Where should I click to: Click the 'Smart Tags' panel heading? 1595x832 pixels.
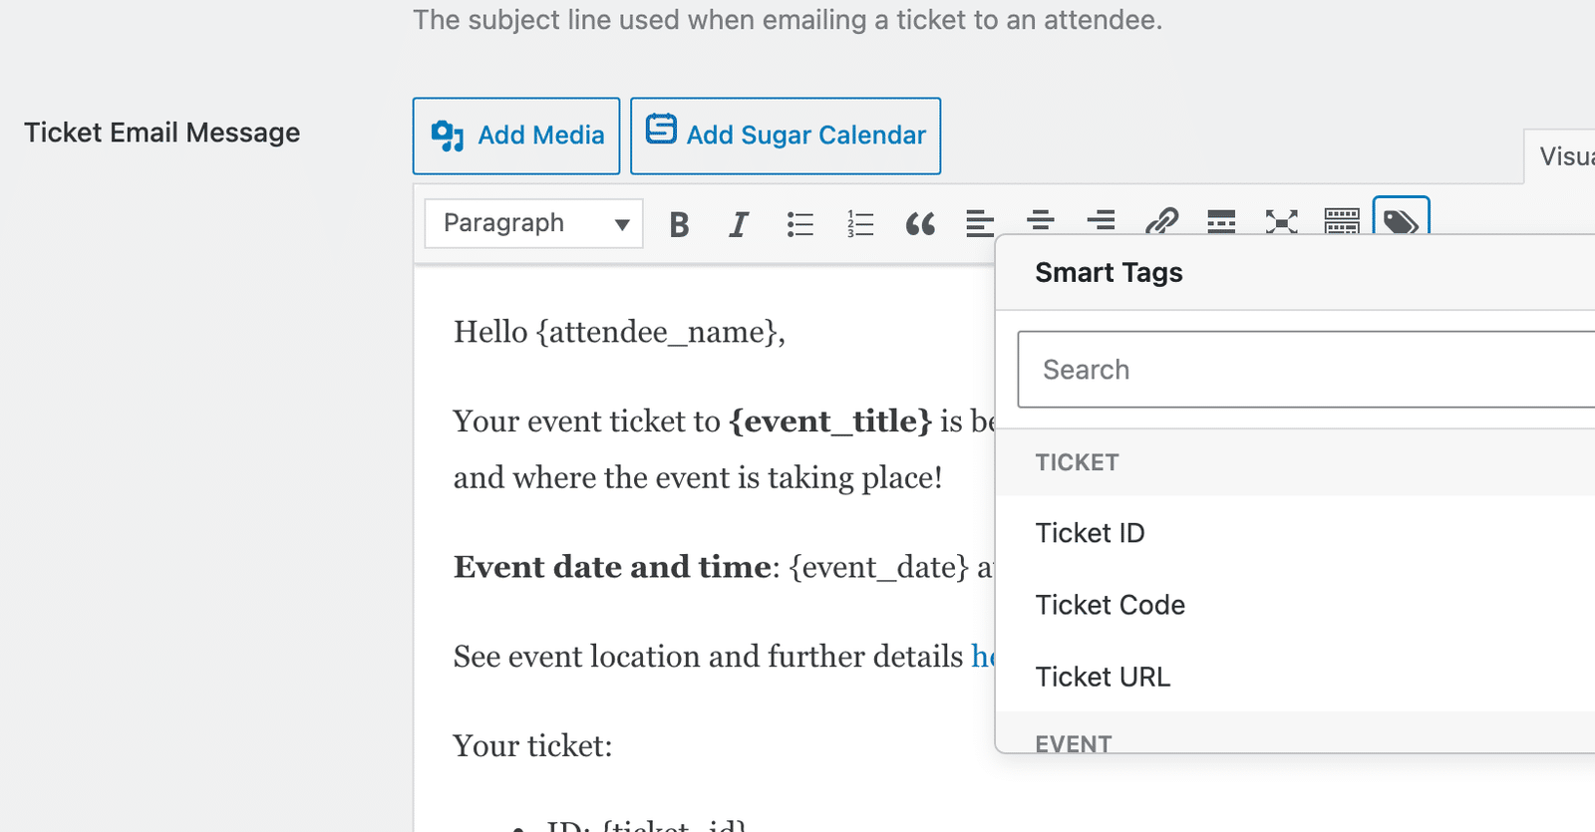coord(1109,273)
